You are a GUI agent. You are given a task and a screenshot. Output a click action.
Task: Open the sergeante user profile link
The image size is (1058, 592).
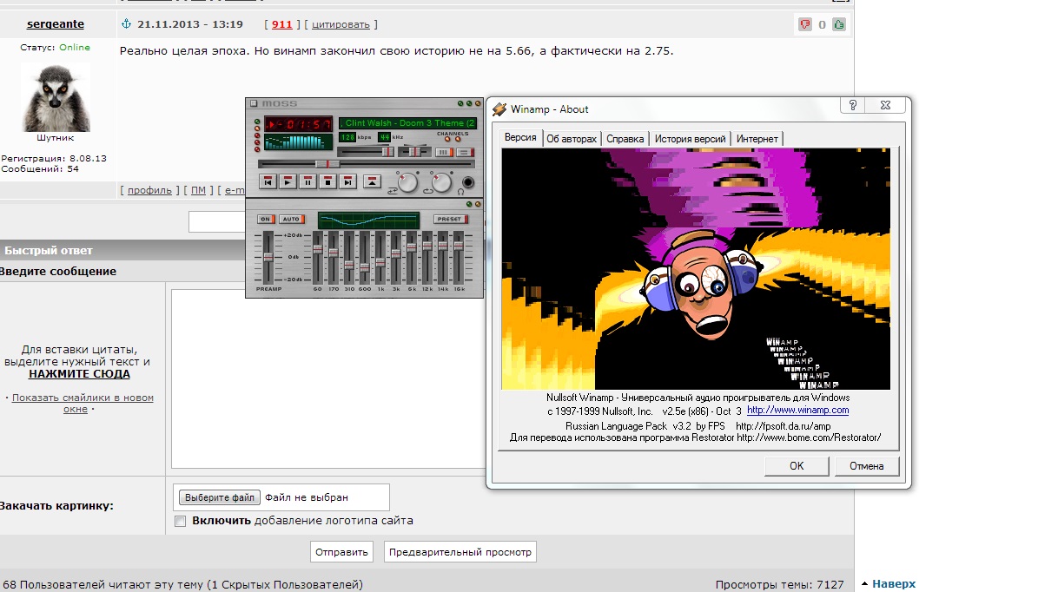coord(56,24)
